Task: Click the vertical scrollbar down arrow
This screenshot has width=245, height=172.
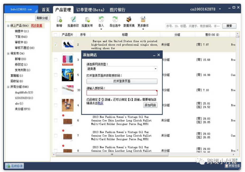Action: tap(238, 150)
